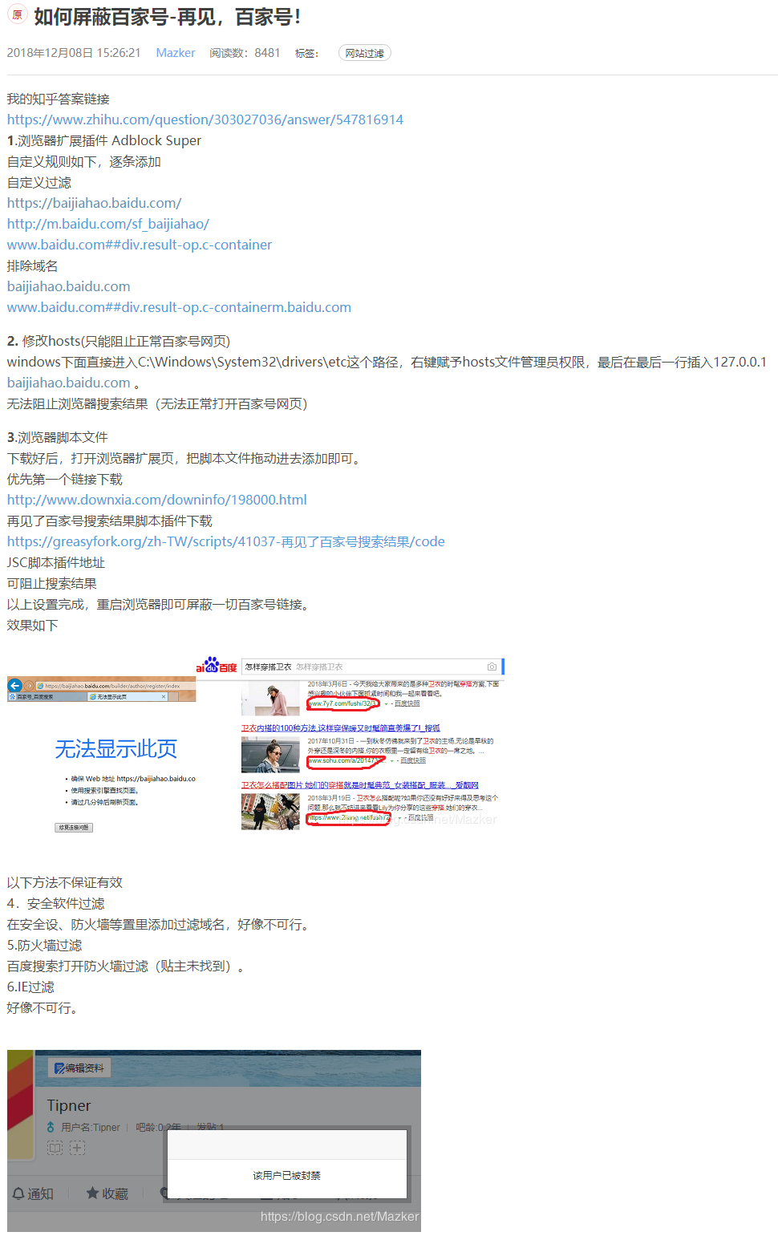Image resolution: width=778 pixels, height=1240 pixels.
Task: Open the Baidu search results screenshot
Action: pyautogui.click(x=351, y=744)
